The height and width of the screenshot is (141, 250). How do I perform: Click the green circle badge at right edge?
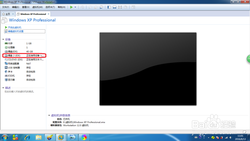(x=248, y=59)
